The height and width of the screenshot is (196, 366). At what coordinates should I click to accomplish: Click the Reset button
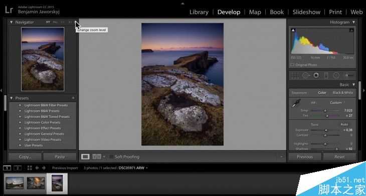pyautogui.click(x=339, y=157)
